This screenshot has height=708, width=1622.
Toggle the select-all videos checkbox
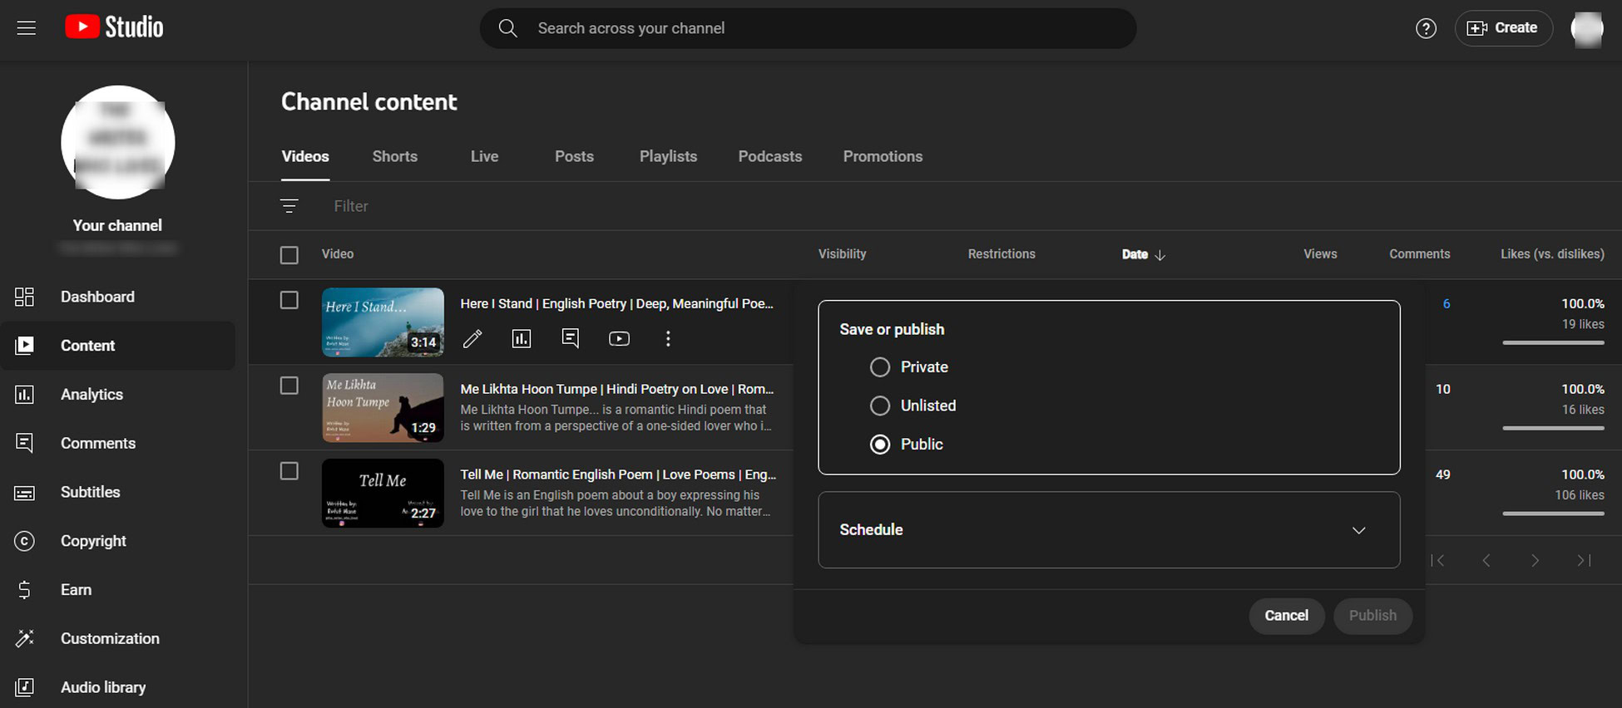click(289, 255)
